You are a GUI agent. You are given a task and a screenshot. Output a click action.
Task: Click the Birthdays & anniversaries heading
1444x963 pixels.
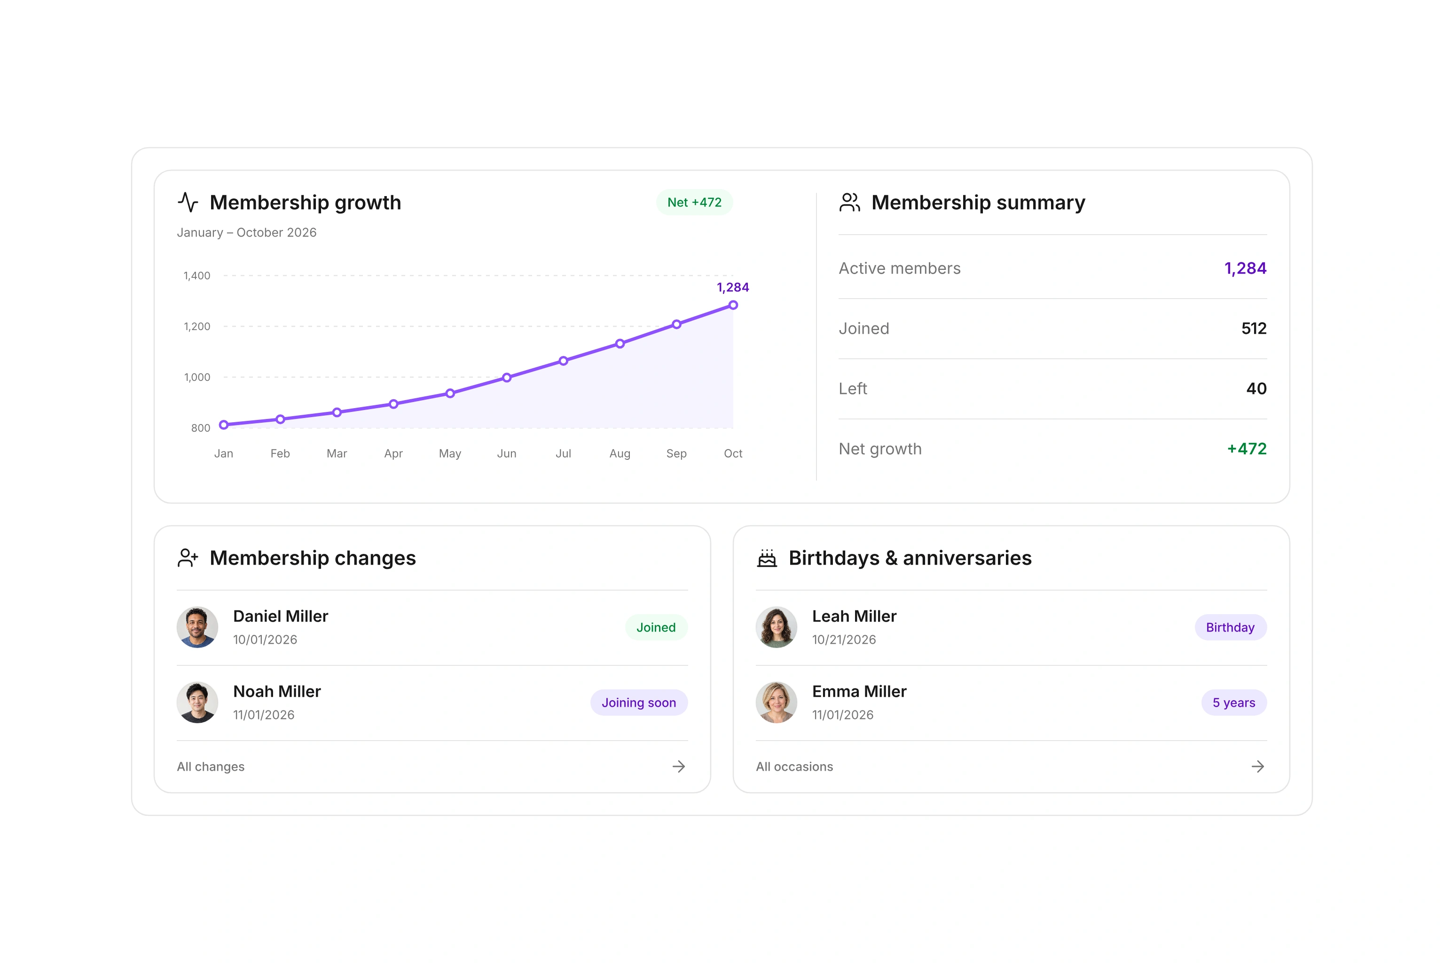coord(910,558)
